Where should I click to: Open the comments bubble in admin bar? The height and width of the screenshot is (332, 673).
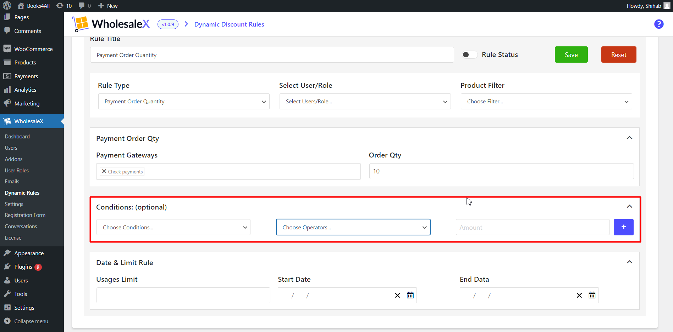pyautogui.click(x=84, y=6)
